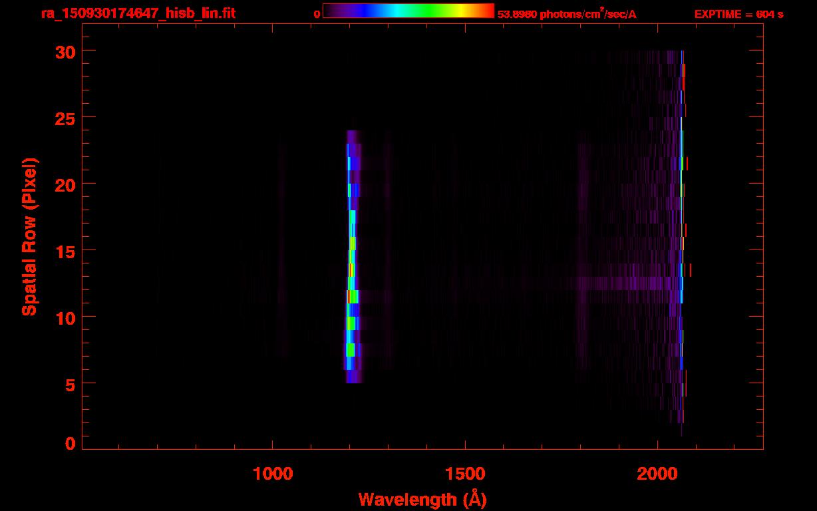The image size is (817, 511).
Task: Click the filename ra_150930174647_hisb_lin.fit
Action: (138, 13)
